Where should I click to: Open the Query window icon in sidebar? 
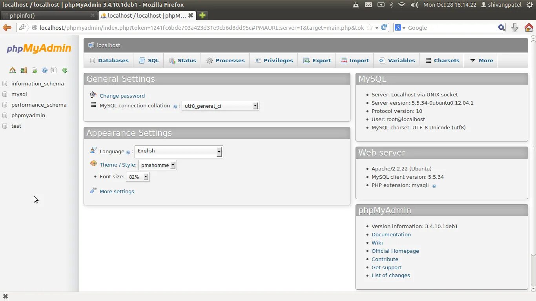(x=35, y=71)
